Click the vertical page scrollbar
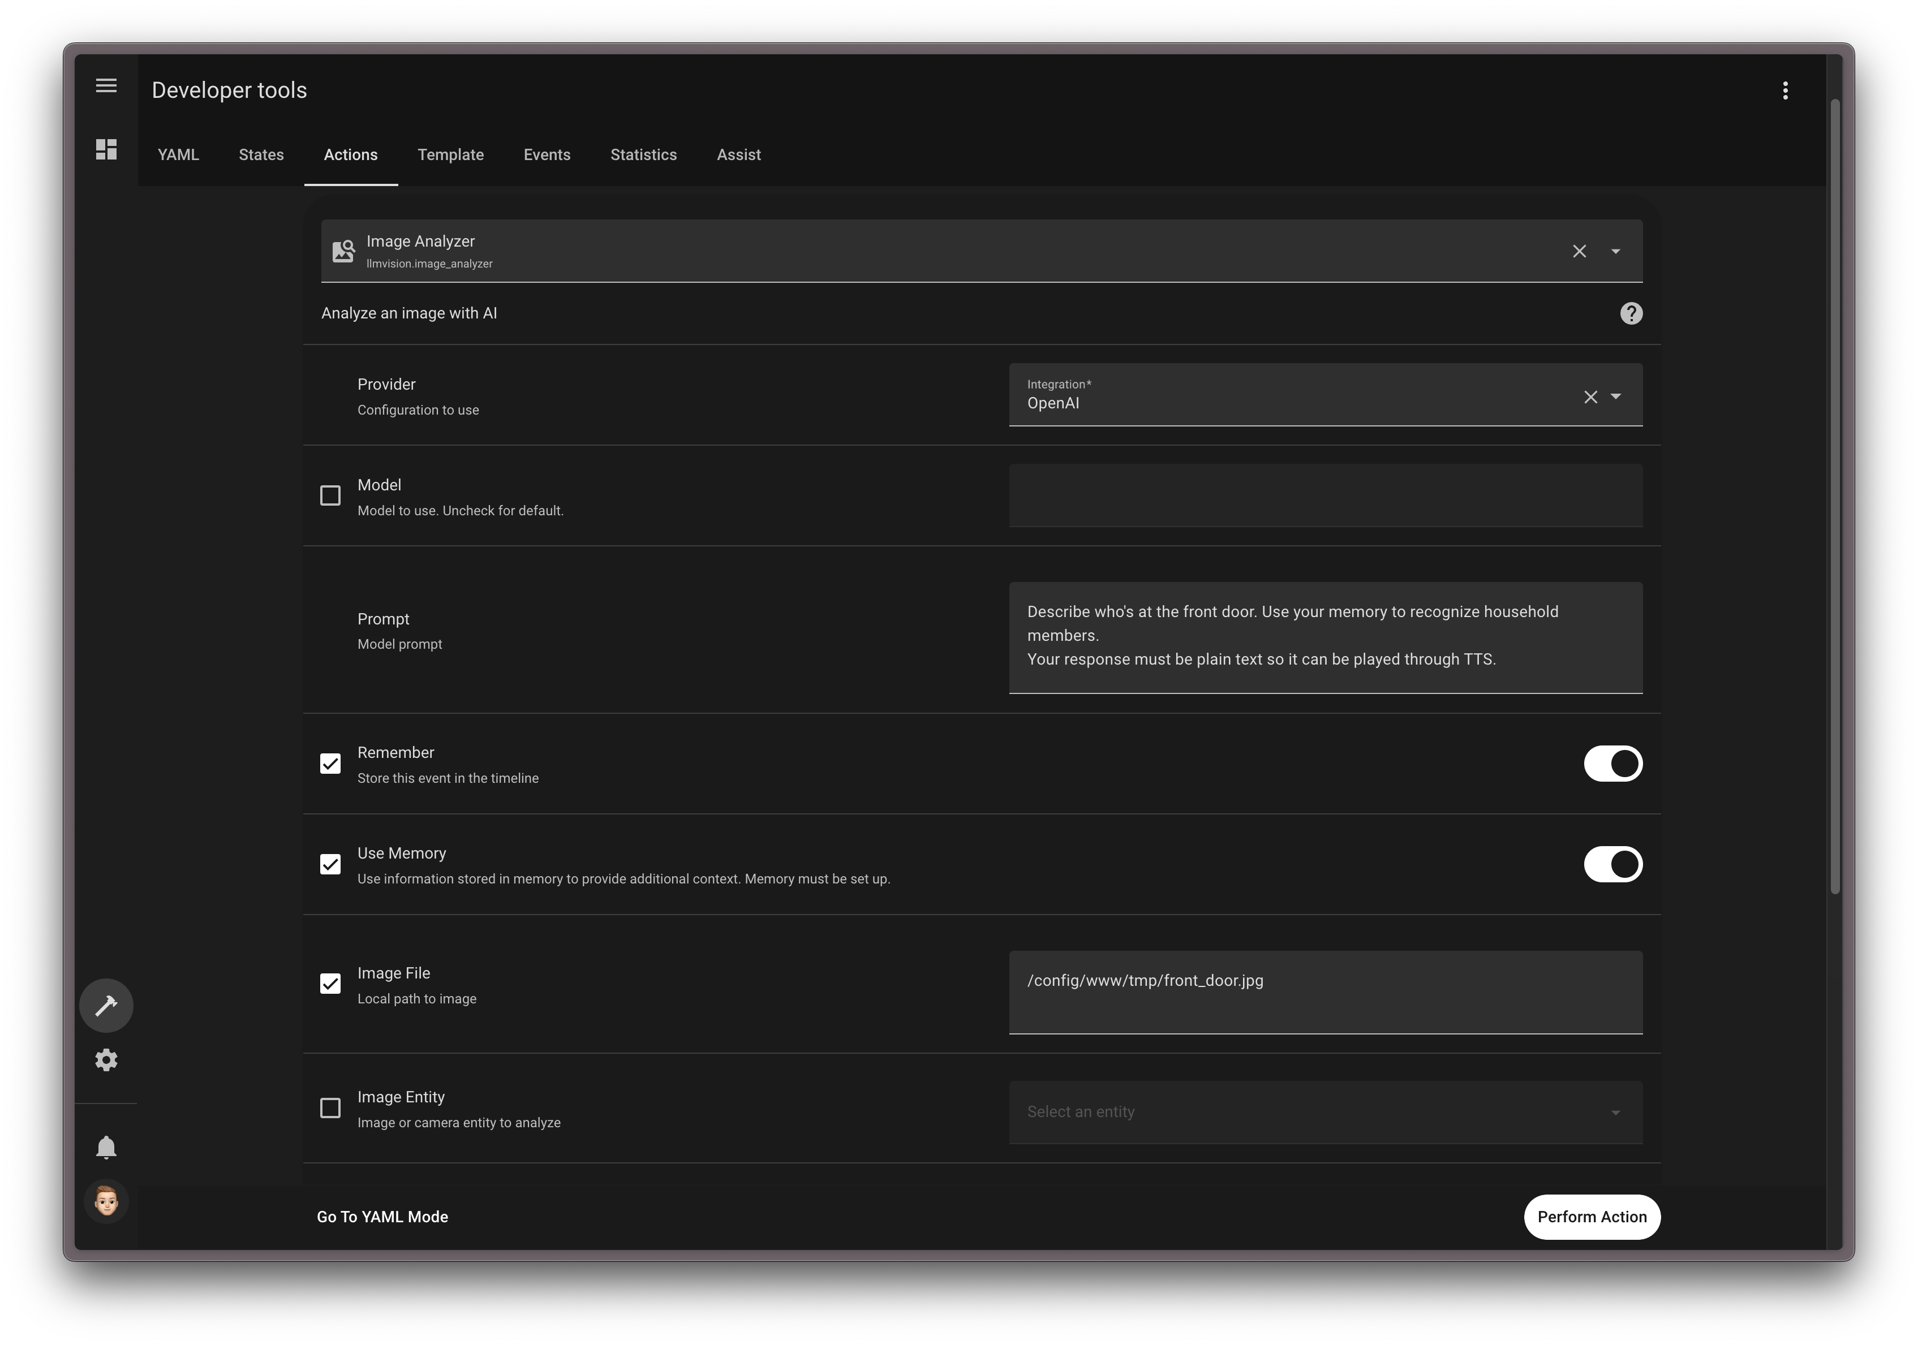This screenshot has height=1345, width=1918. click(x=1835, y=498)
